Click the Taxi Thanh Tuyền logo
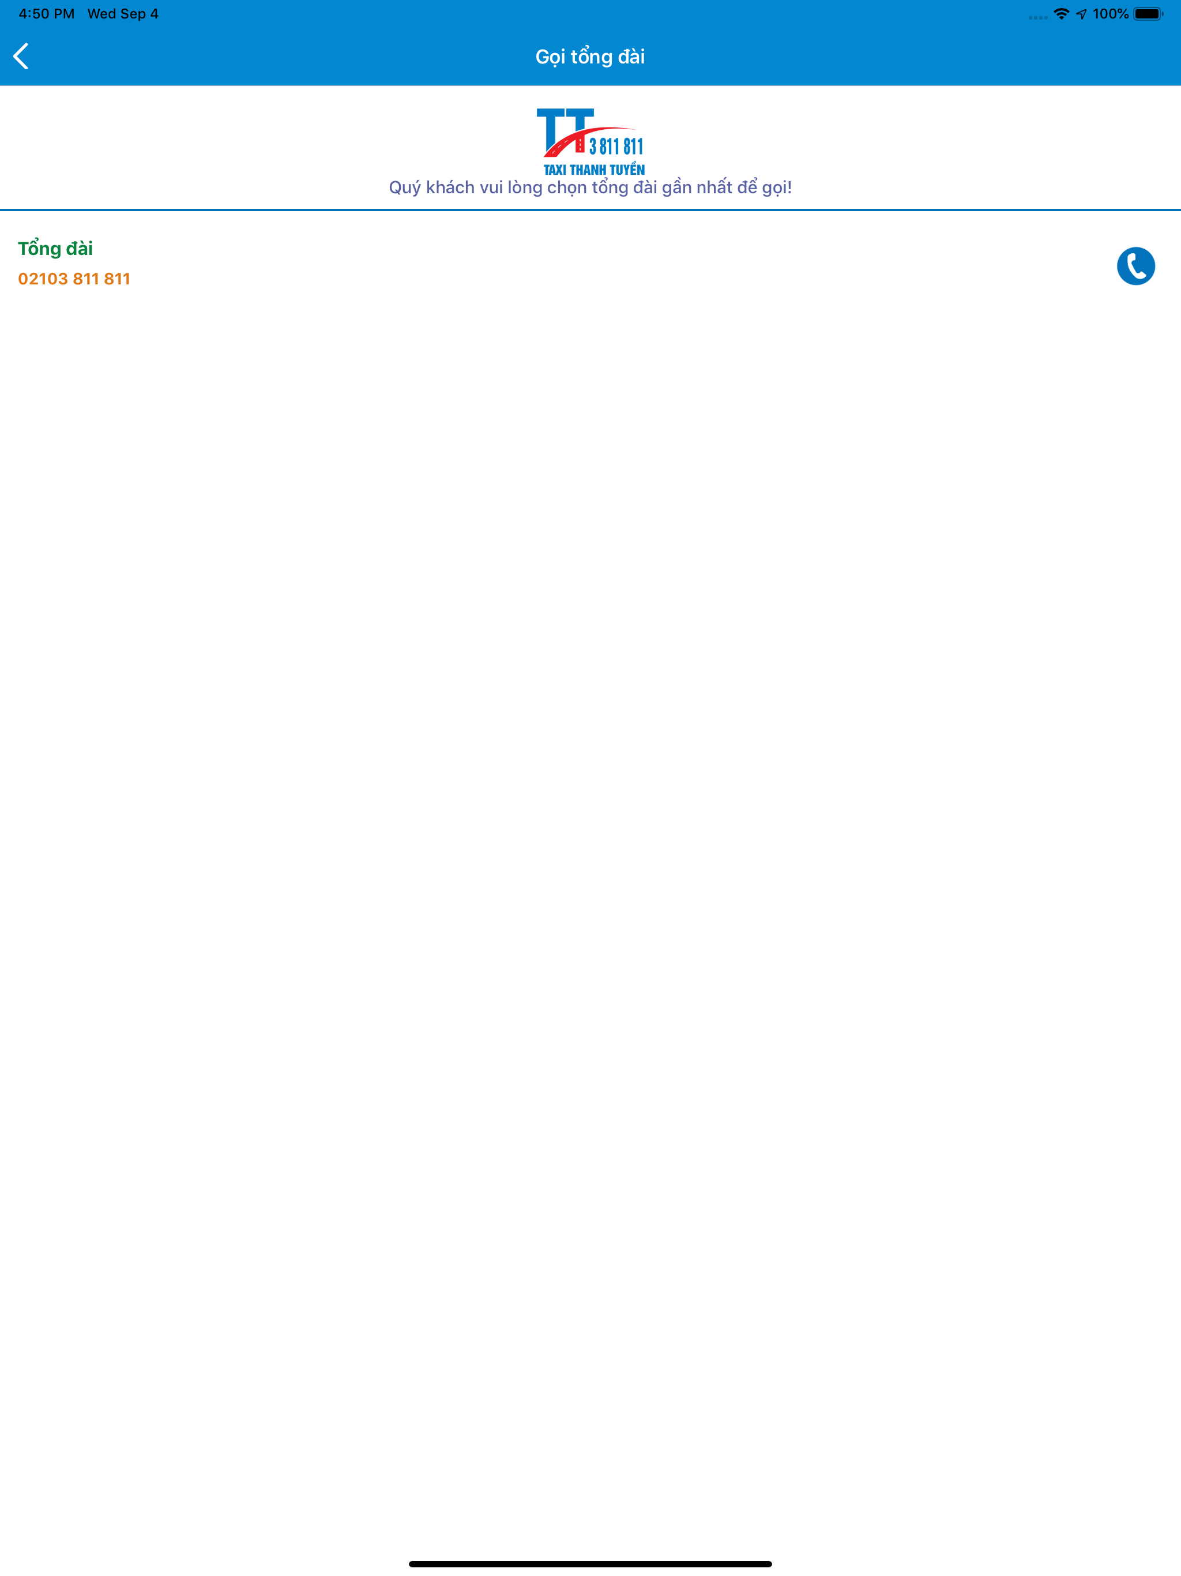The height and width of the screenshot is (1576, 1181). (x=590, y=142)
